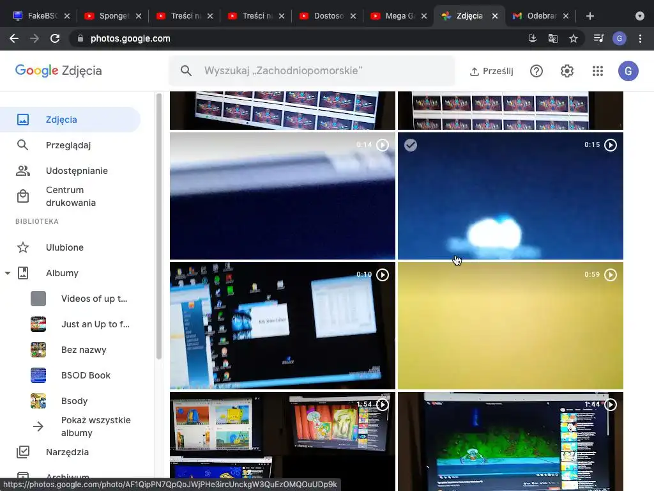Reload the page
This screenshot has height=491, width=654.
[x=55, y=38]
